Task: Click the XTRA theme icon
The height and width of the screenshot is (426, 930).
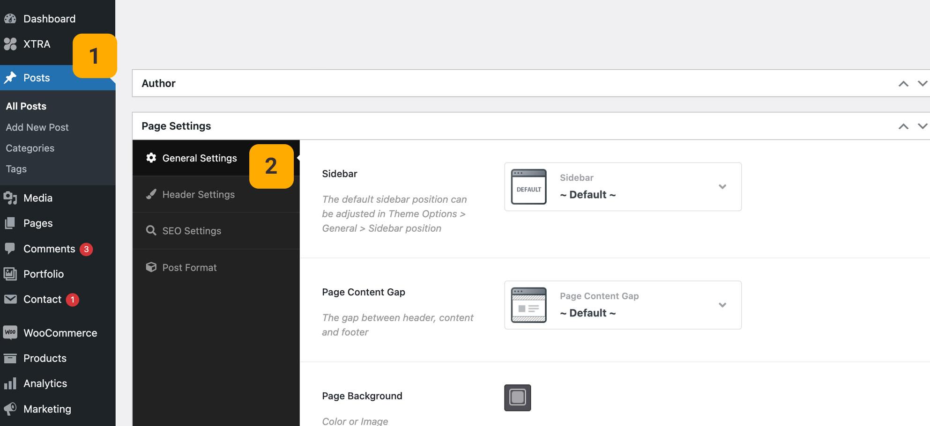Action: point(10,44)
